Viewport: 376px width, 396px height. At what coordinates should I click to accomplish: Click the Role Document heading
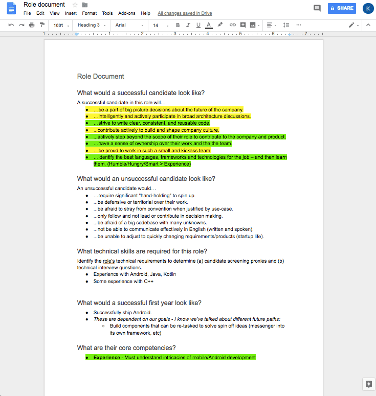[100, 76]
